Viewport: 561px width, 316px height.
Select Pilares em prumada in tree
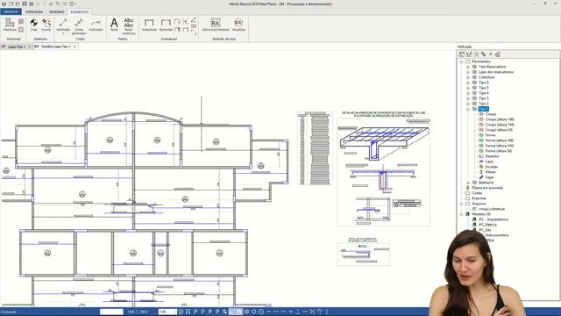(x=487, y=188)
